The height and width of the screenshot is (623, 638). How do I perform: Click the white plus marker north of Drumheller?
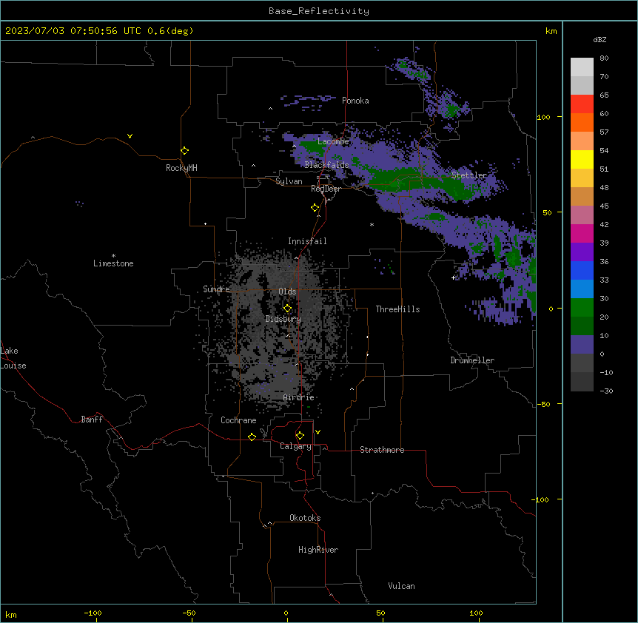453,277
